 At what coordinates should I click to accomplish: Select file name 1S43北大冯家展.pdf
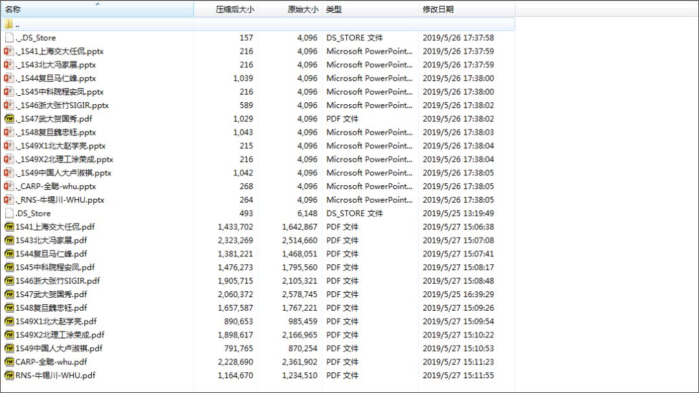(51, 240)
